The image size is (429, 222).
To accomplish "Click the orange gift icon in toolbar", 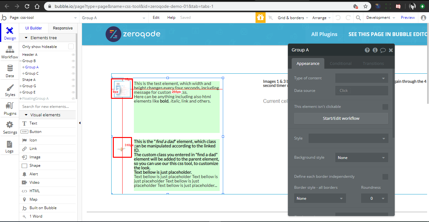I will pos(260,18).
